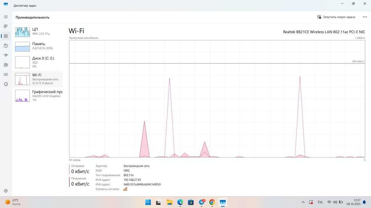Screen dimensions: 371x208
Task: Click the Task Manager taskbar icon
Action: (x=223, y=202)
